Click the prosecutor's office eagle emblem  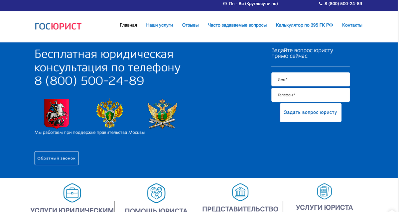point(110,113)
